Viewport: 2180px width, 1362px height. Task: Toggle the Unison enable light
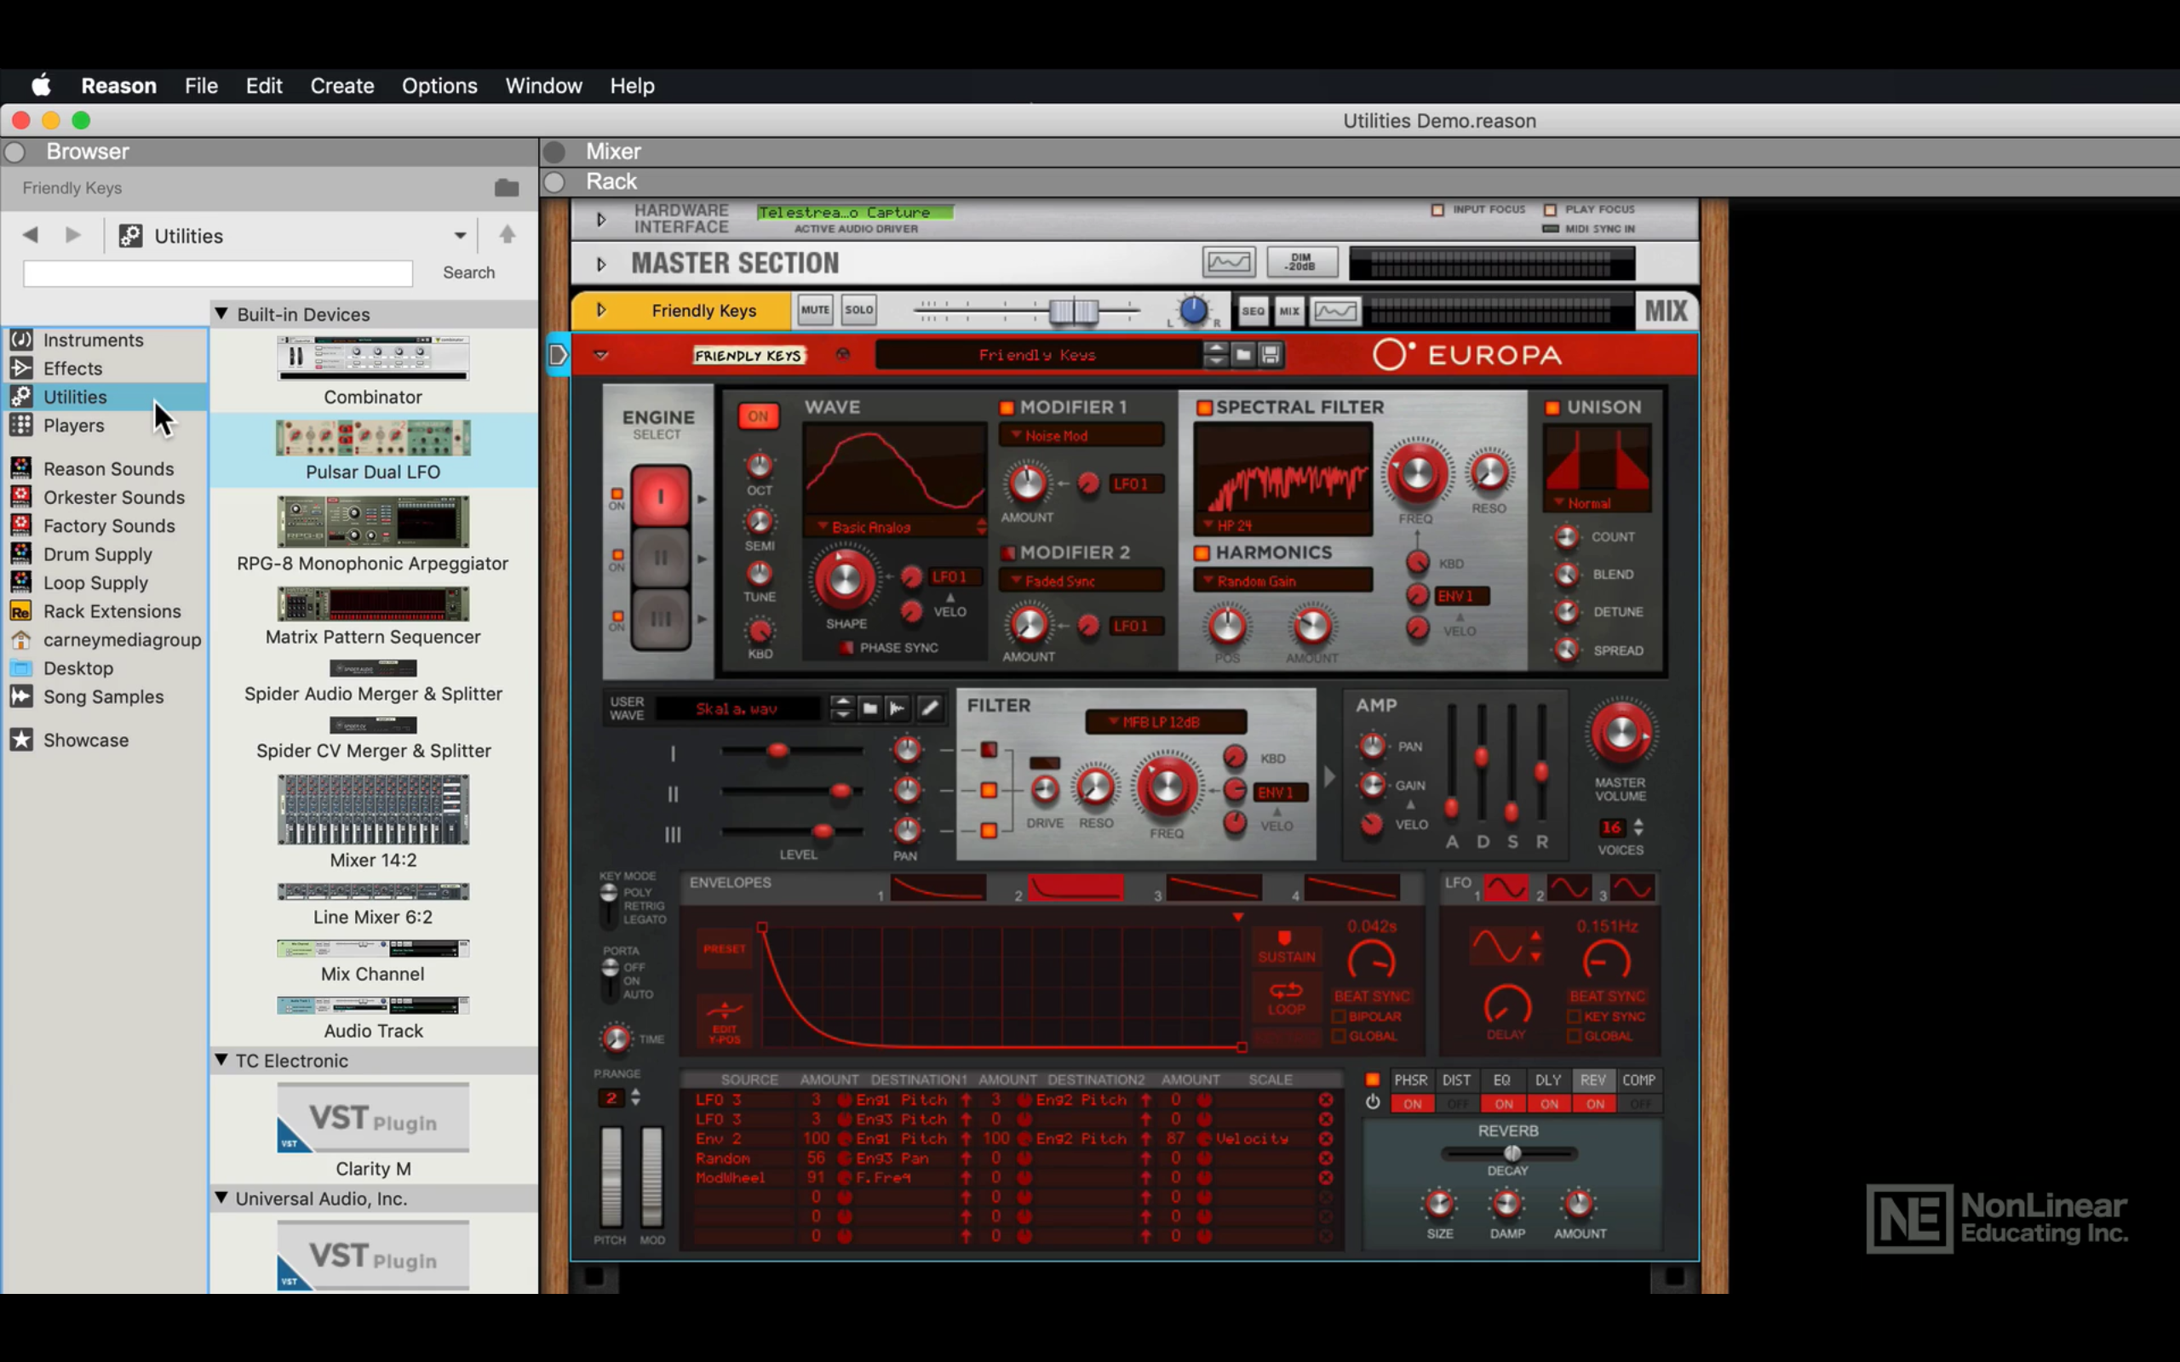(1552, 407)
